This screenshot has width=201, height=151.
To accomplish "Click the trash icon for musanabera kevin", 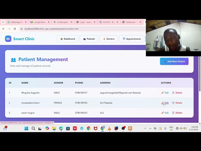I will [173, 103].
